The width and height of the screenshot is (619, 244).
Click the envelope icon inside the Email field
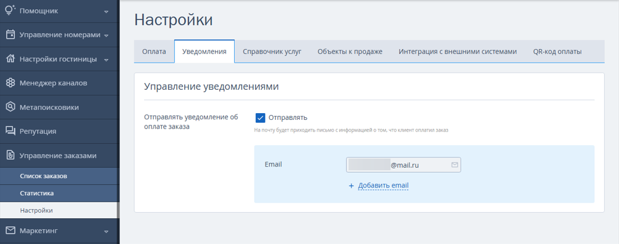tap(455, 165)
